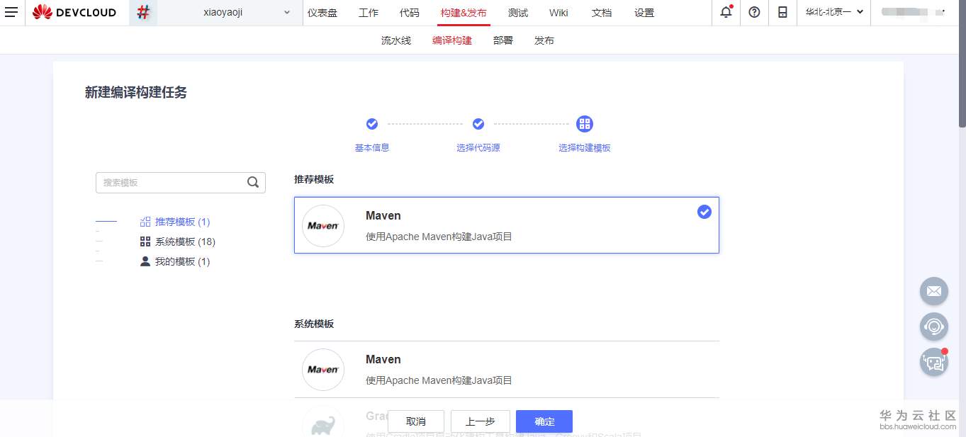This screenshot has width=966, height=437.
Task: Click the 选择代码源 step indicator
Action: point(478,135)
